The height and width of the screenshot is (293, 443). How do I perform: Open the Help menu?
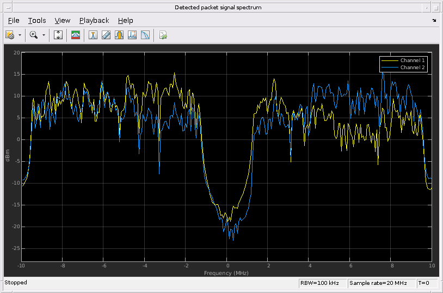point(125,20)
